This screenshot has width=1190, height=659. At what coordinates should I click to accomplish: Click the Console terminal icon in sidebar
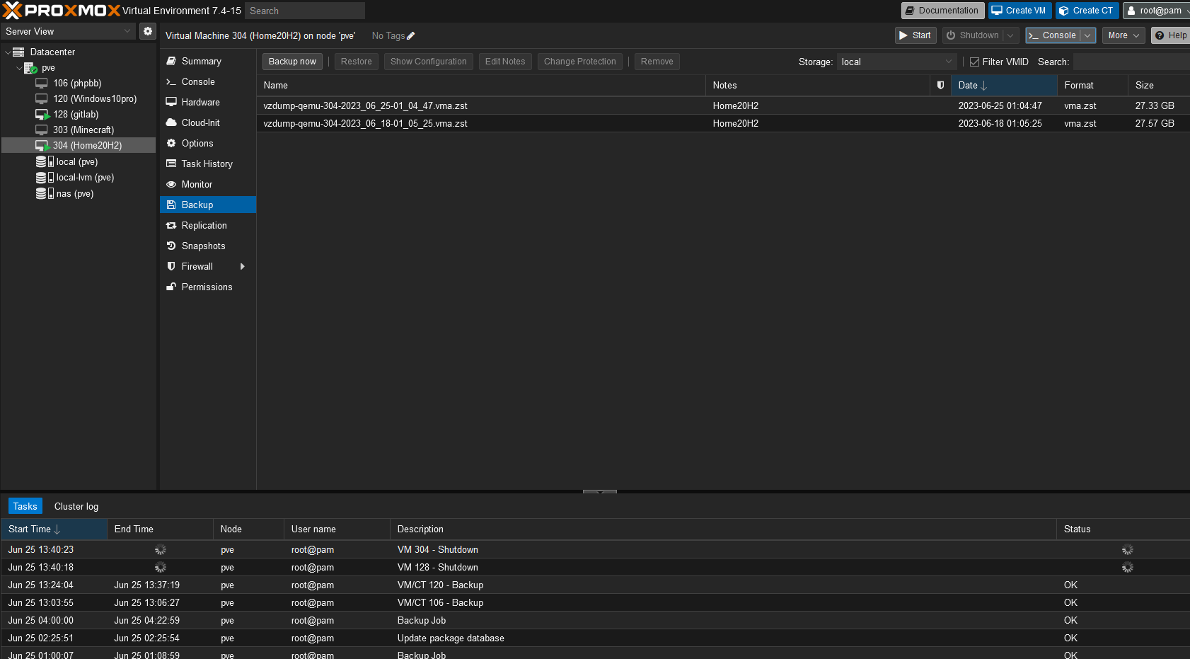click(171, 82)
